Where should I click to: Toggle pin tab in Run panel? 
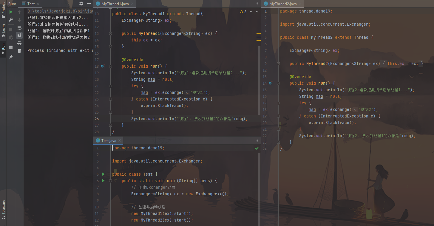pyautogui.click(x=11, y=57)
